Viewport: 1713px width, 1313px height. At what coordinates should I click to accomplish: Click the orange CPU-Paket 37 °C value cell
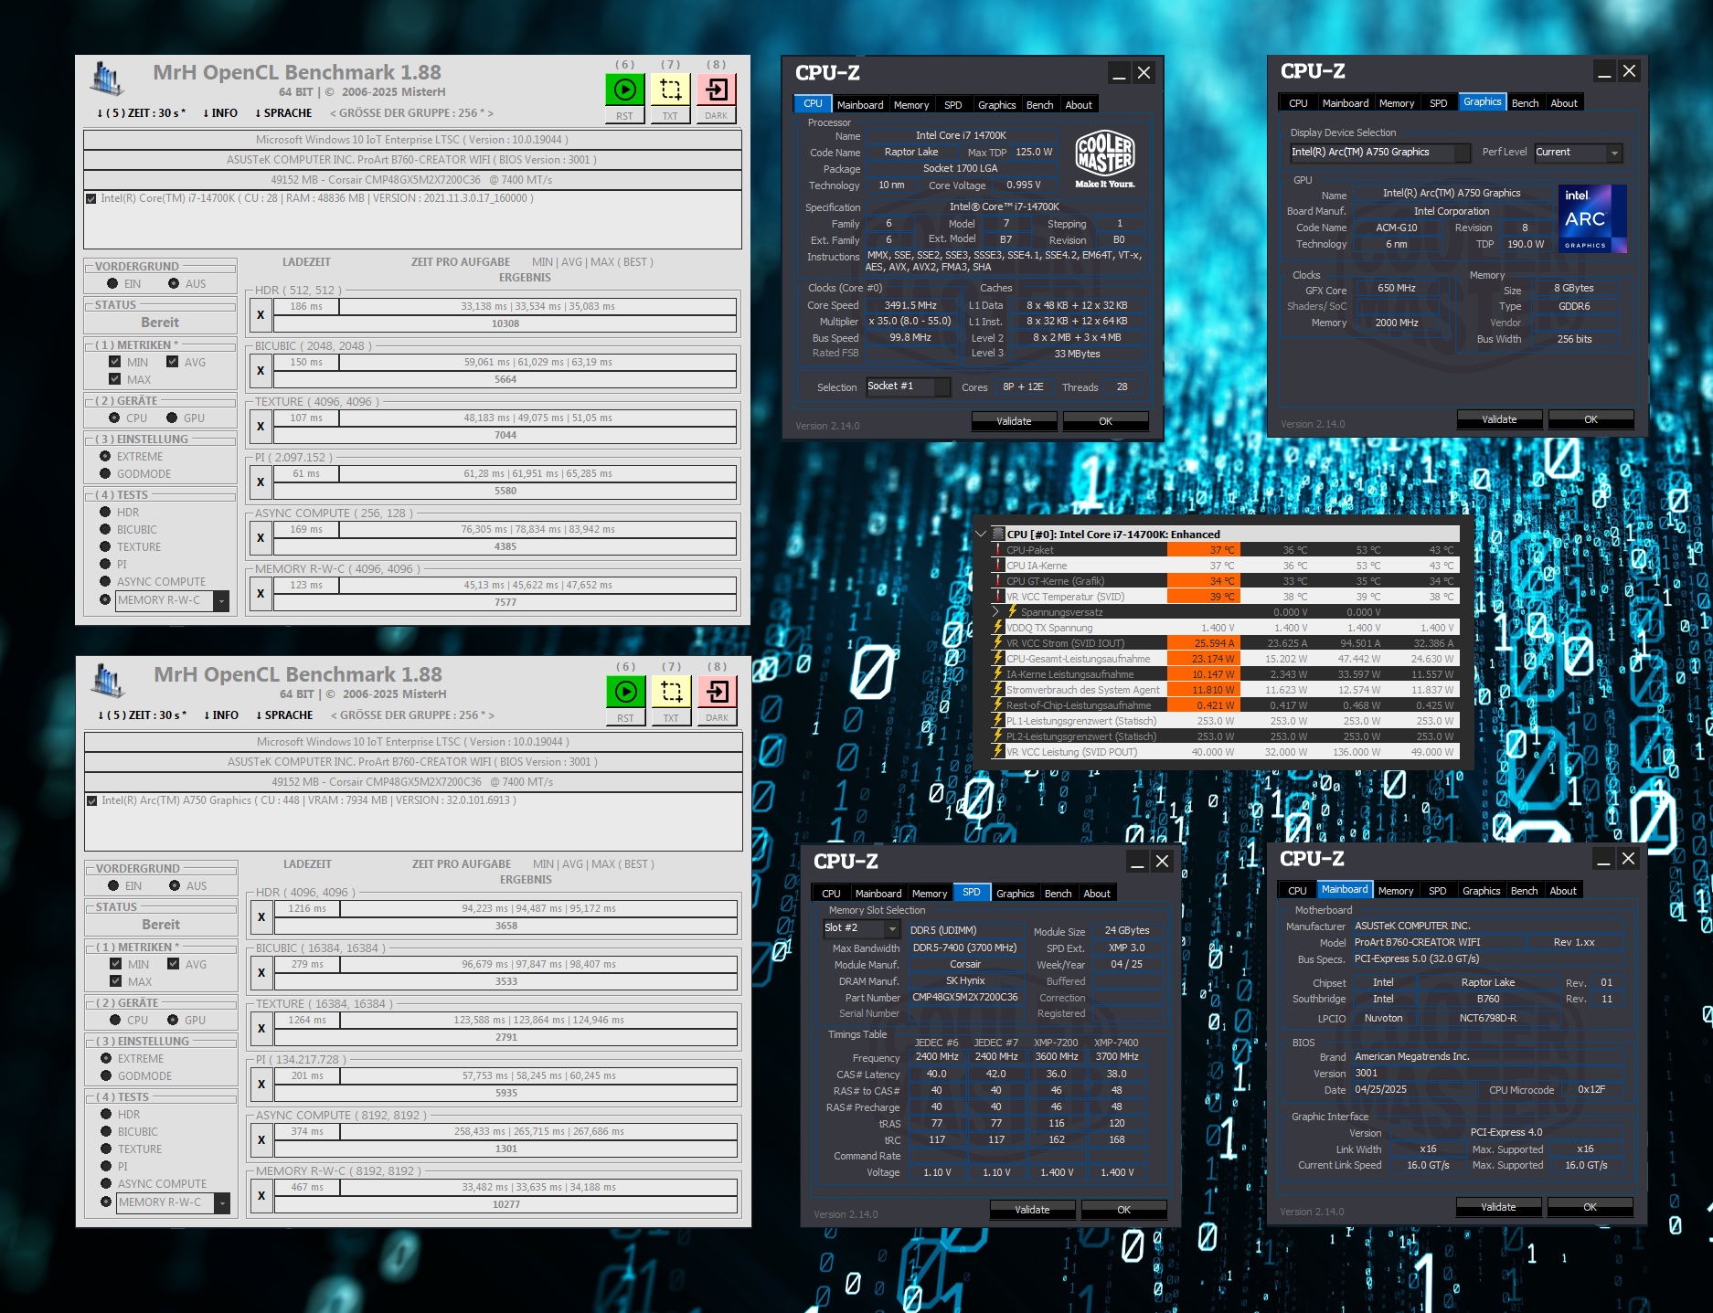(x=1204, y=550)
